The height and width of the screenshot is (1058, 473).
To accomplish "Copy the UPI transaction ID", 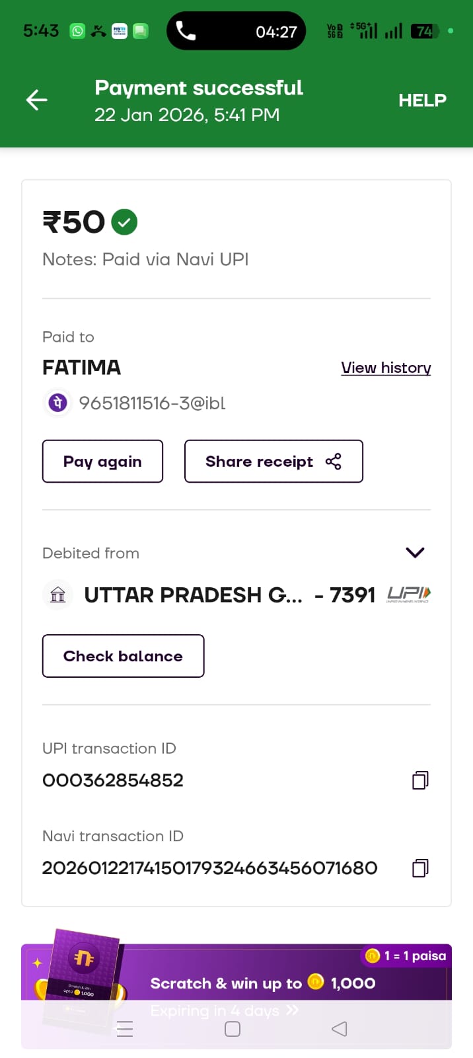I will click(x=420, y=780).
